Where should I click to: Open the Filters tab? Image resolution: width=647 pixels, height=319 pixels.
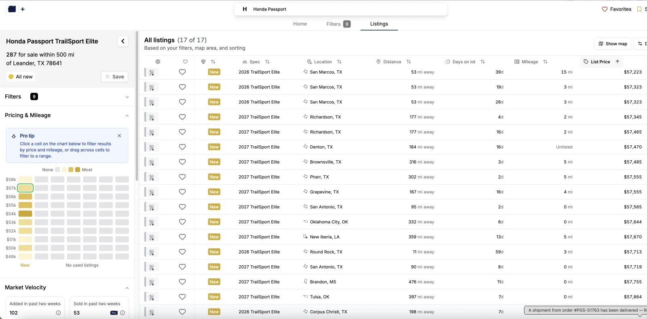click(x=338, y=24)
